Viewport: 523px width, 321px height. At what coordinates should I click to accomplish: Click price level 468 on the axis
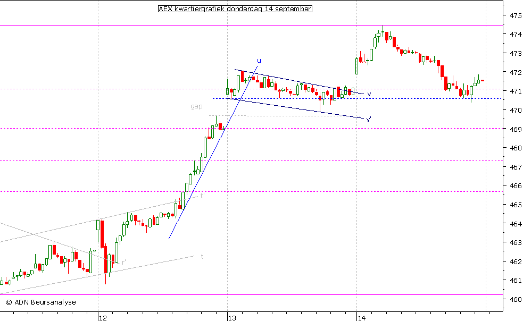pos(516,148)
